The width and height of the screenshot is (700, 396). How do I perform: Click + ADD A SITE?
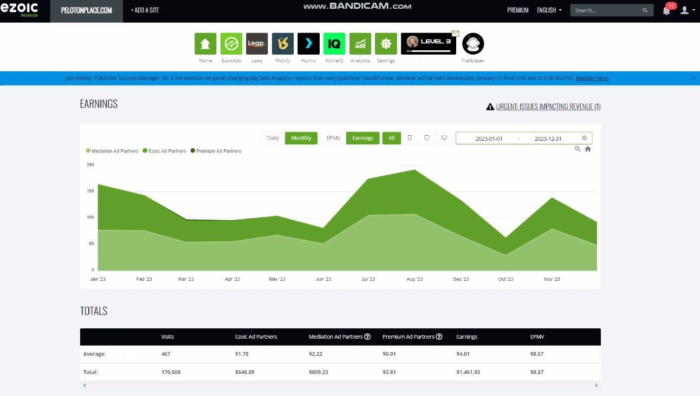point(145,10)
